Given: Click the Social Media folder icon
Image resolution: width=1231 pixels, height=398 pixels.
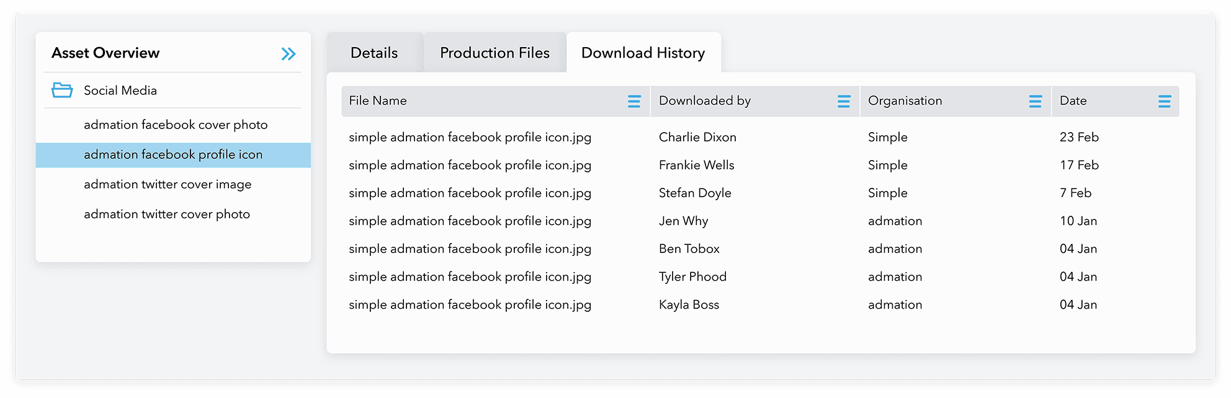Looking at the screenshot, I should point(62,91).
